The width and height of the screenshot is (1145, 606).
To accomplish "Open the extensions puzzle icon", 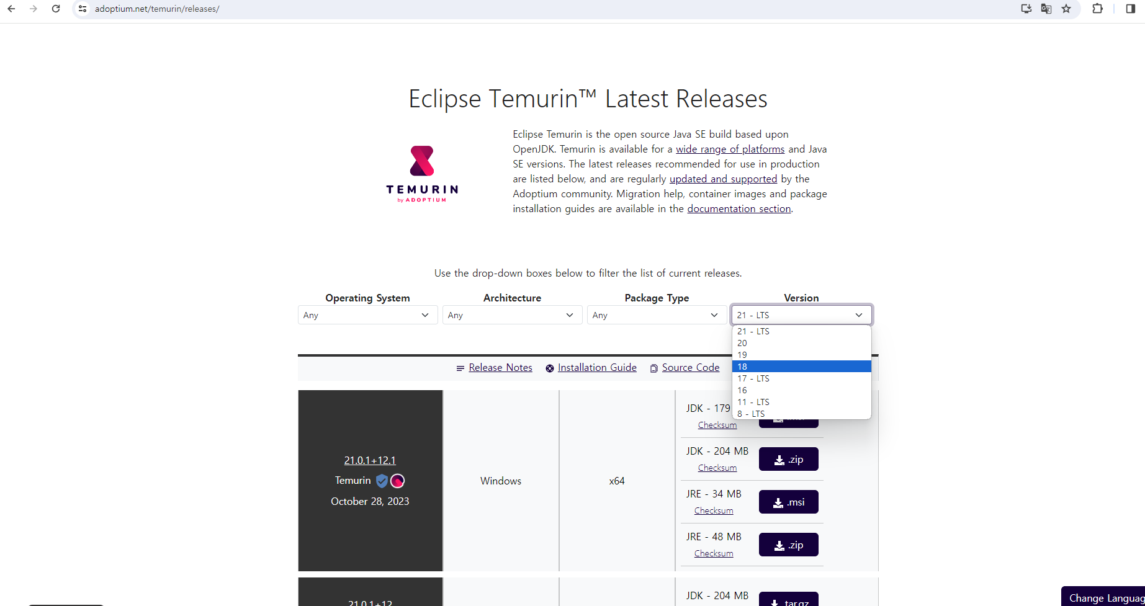I will click(x=1098, y=9).
